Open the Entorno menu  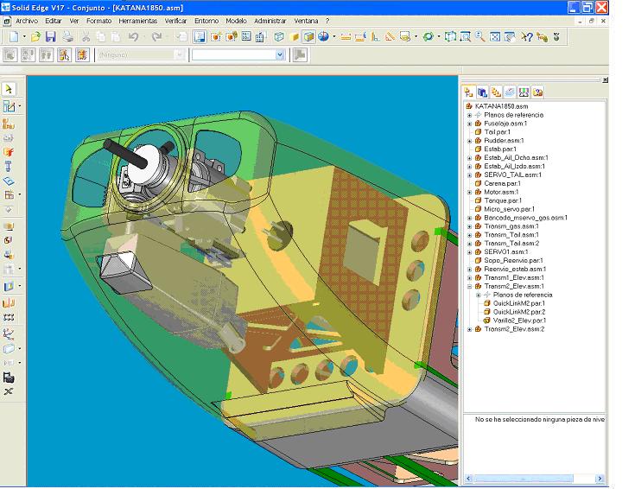tap(206, 20)
